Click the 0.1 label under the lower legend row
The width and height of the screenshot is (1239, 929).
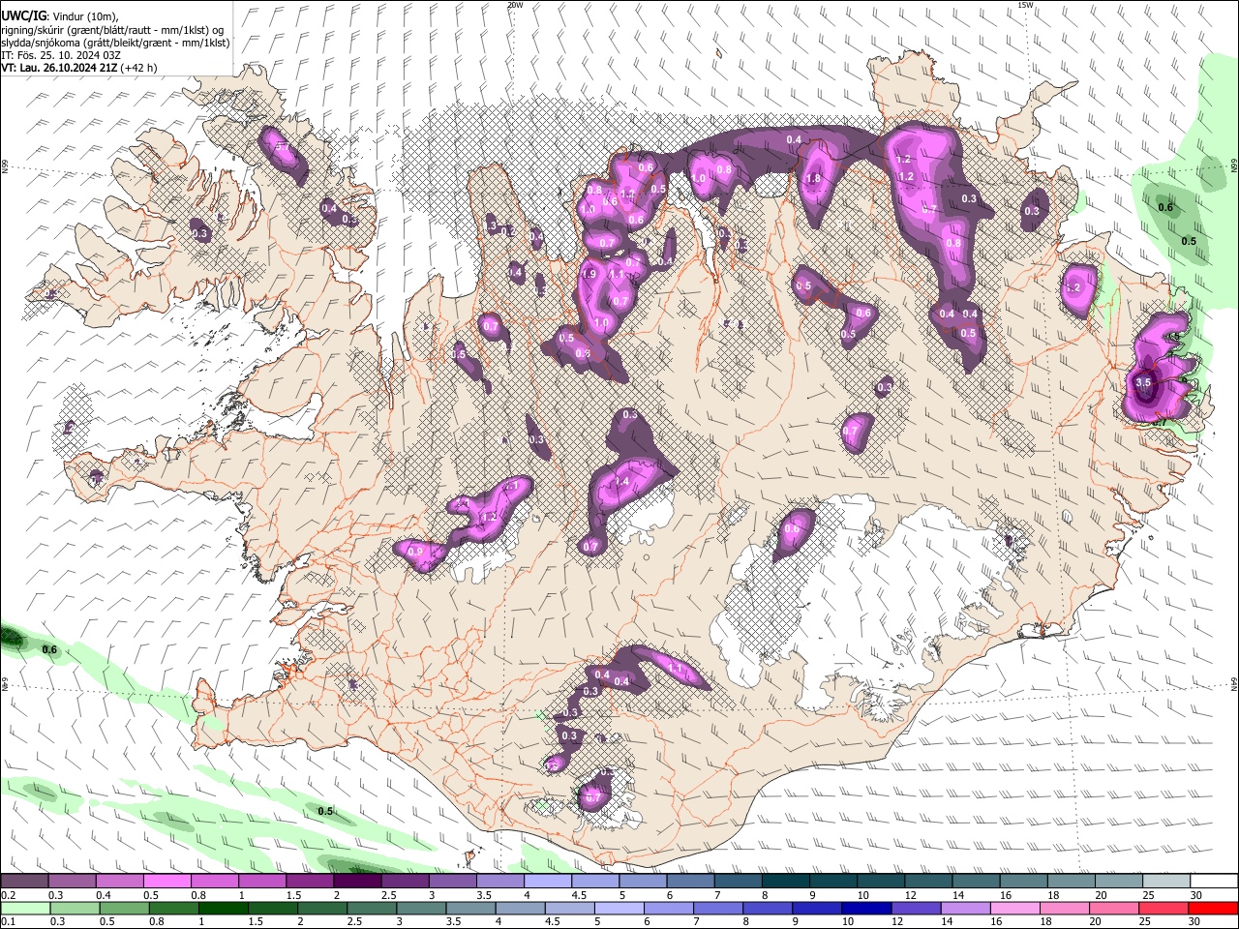[8, 922]
